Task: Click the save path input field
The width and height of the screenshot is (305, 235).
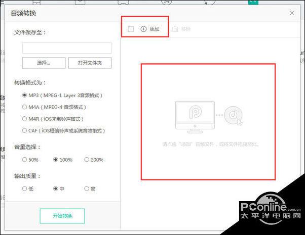Action: pos(67,48)
